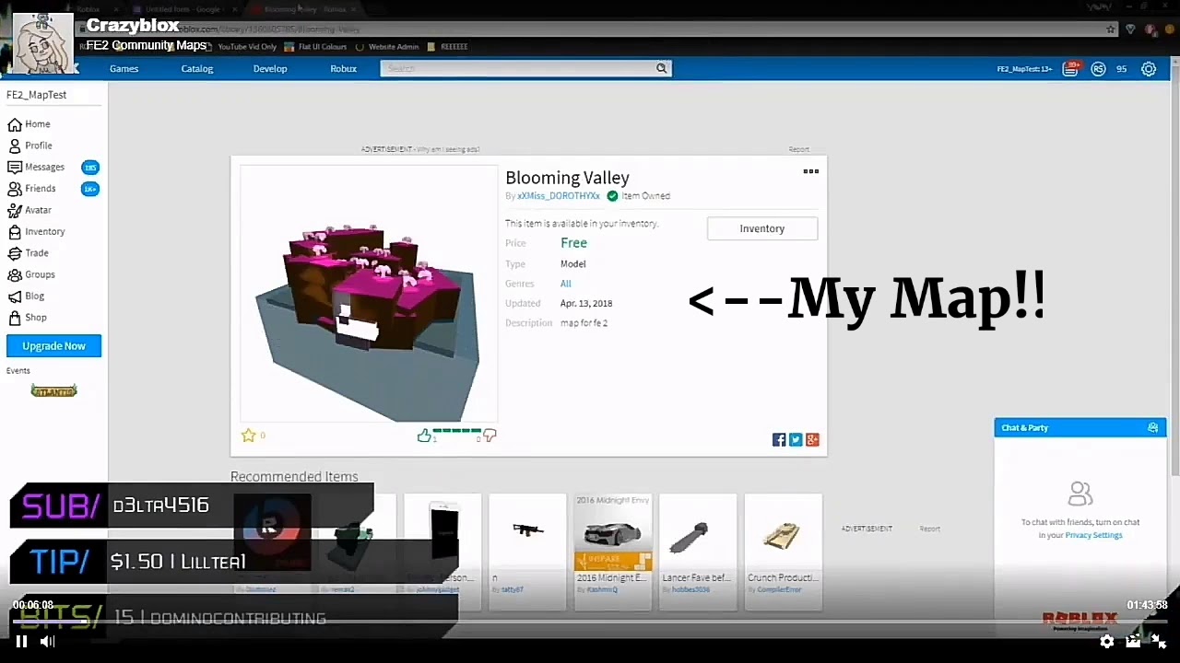
Task: Click the Upgrade Now button
Action: tap(53, 346)
